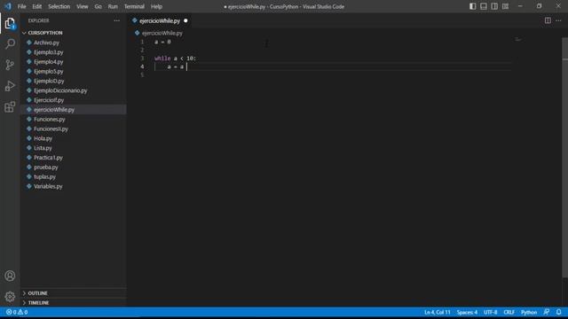The width and height of the screenshot is (568, 319).
Task: Open the notifications bell in status bar
Action: click(558, 312)
